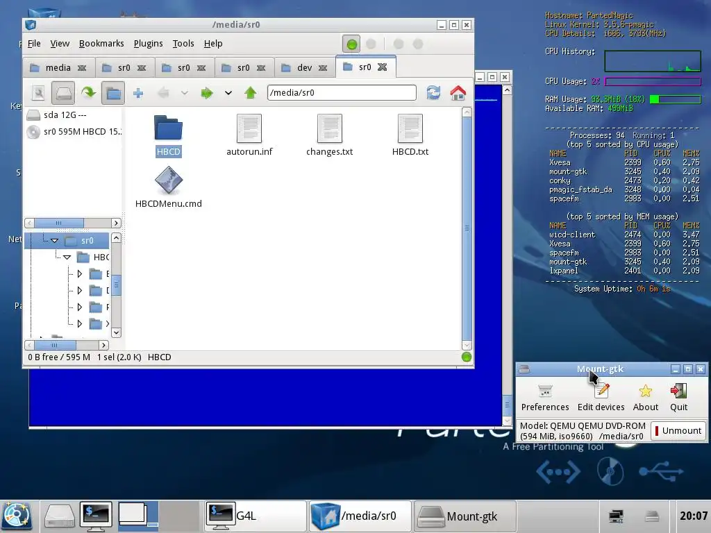Select the changes.txt file icon
The height and width of the screenshot is (533, 711).
[x=330, y=128]
